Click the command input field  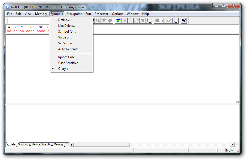(28, 21)
